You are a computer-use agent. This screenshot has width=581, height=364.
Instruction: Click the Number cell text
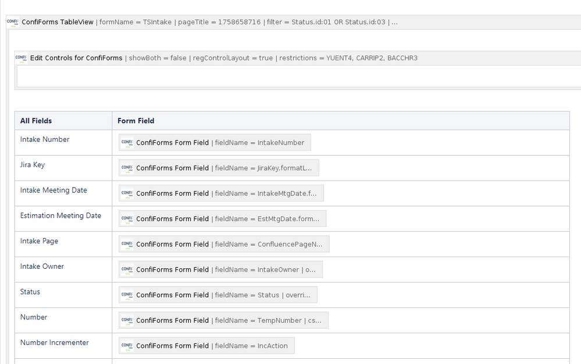34,318
